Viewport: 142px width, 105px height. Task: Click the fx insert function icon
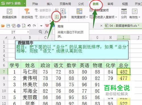click(x=47, y=32)
